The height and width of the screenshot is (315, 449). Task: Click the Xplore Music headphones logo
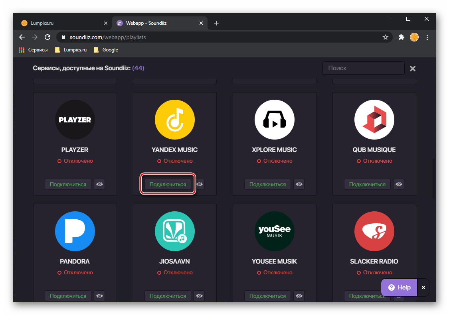click(x=274, y=120)
